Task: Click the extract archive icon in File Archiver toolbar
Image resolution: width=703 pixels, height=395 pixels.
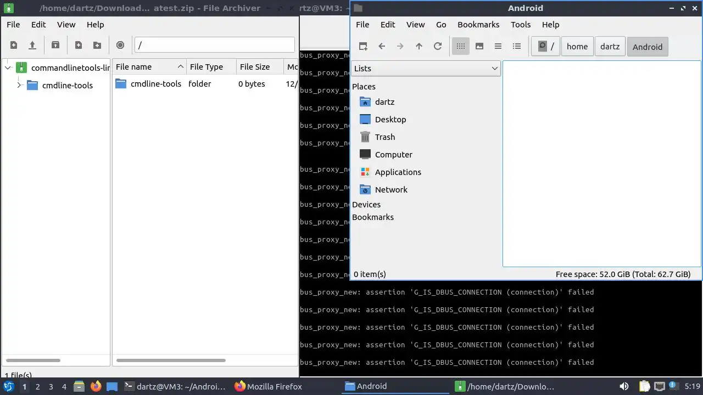Action: [x=55, y=45]
